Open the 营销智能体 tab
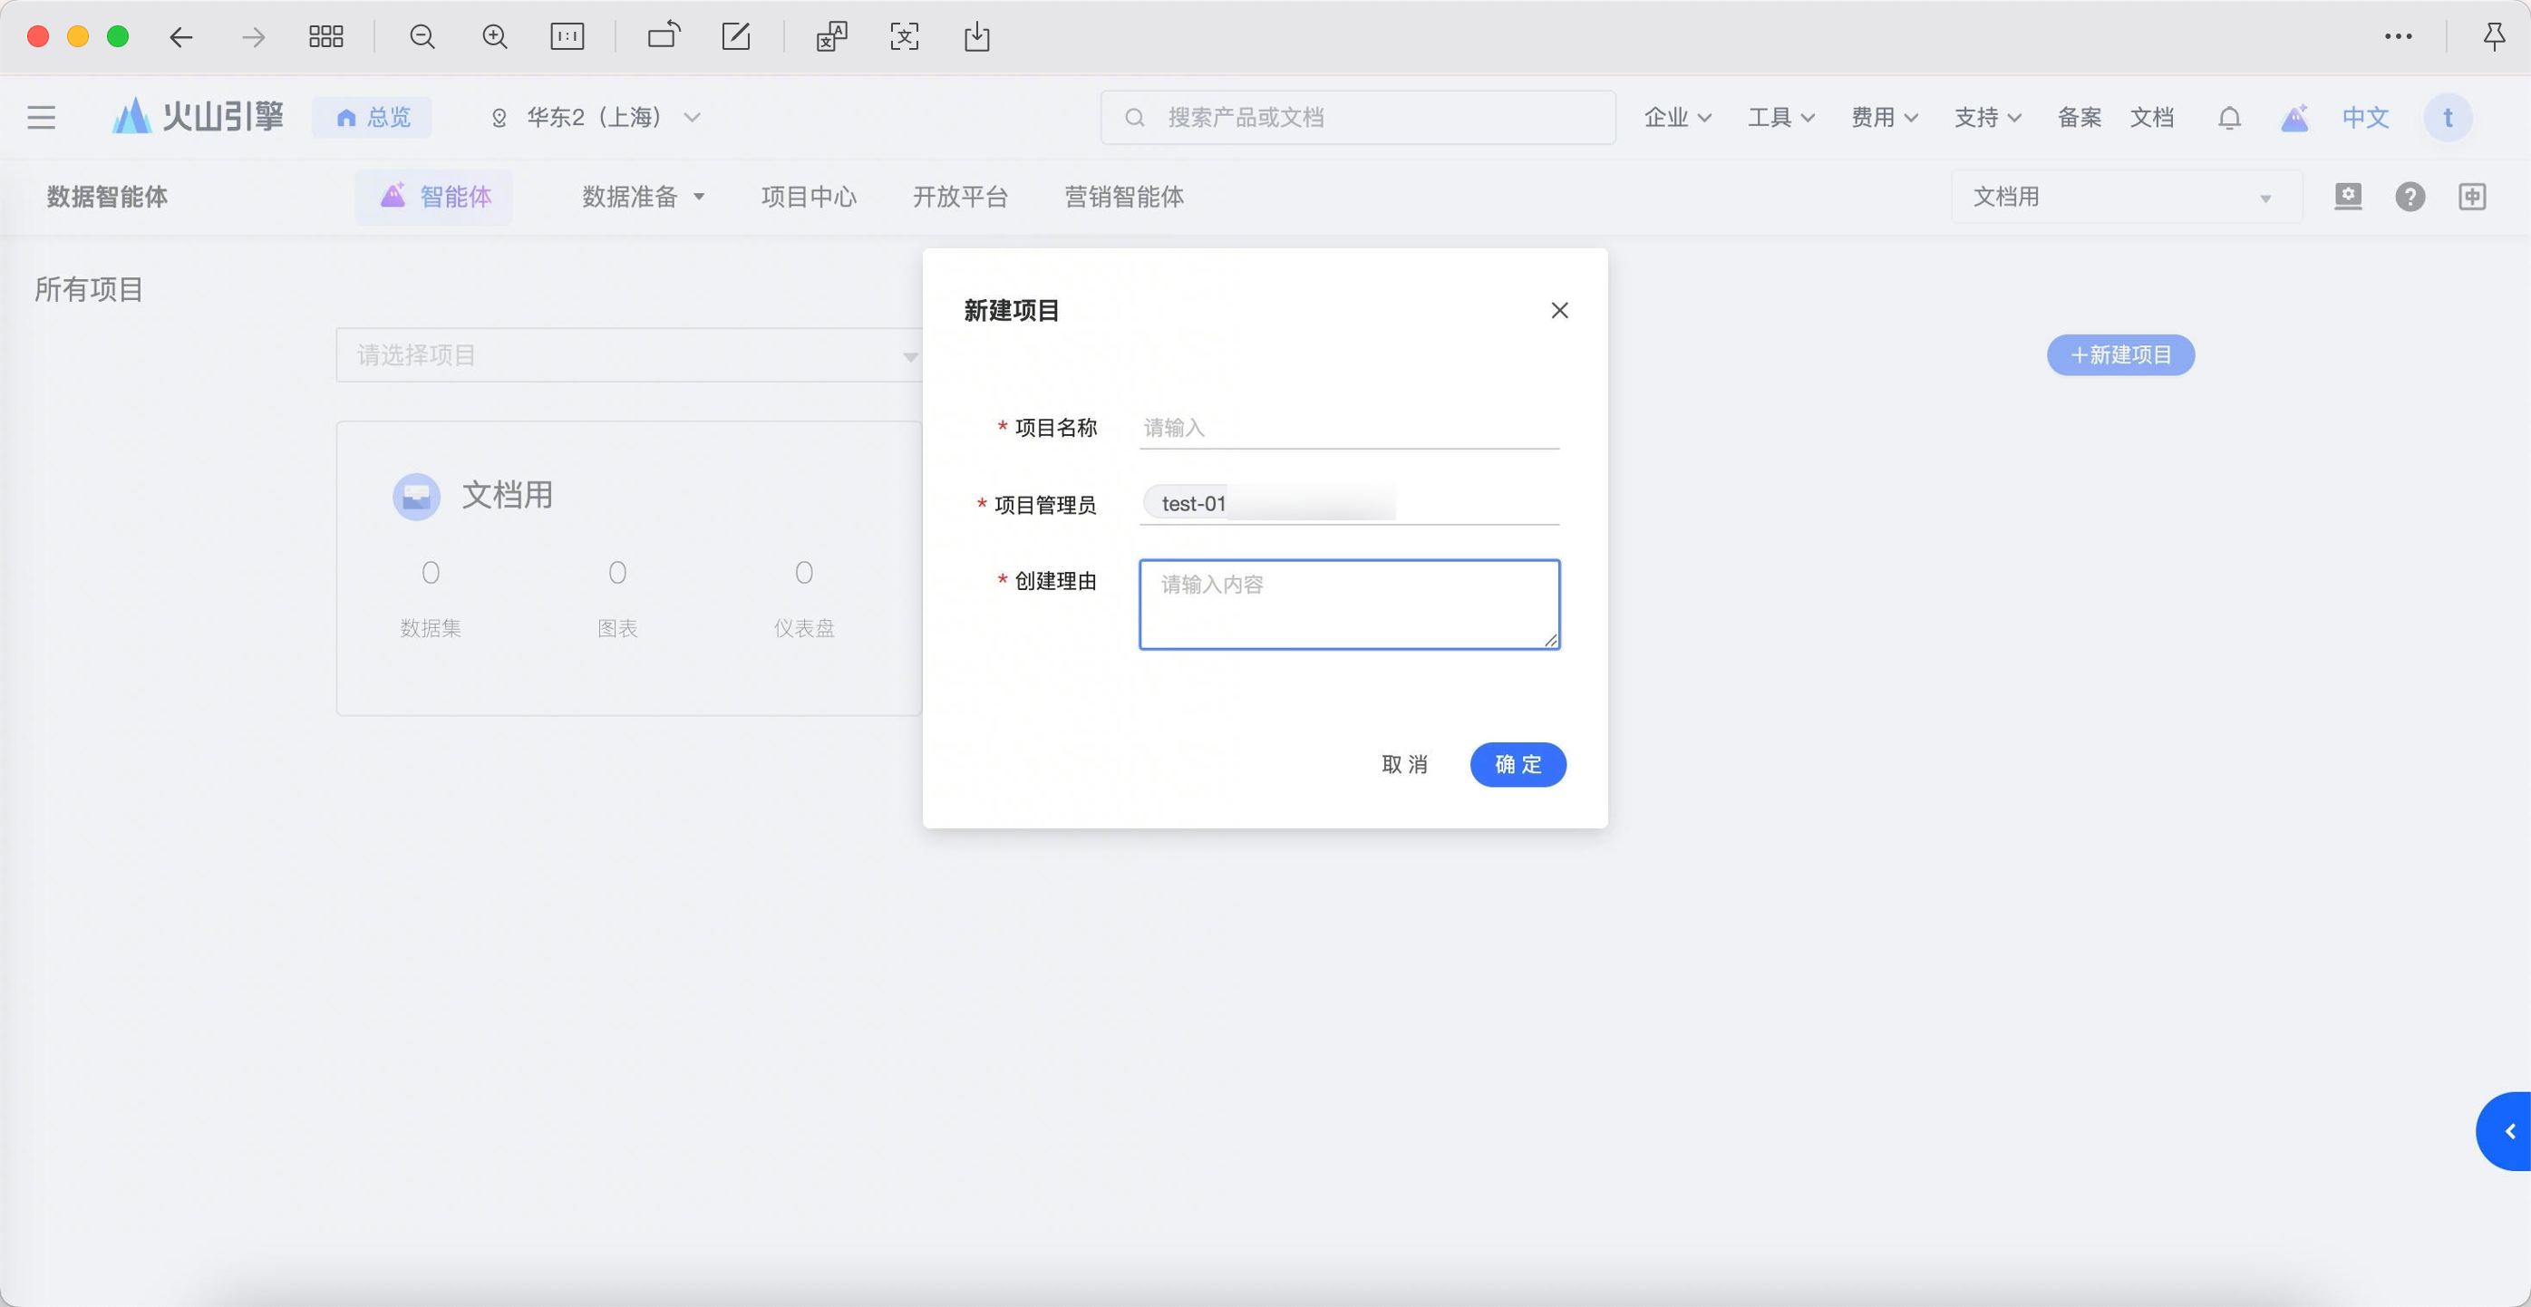 click(1124, 198)
